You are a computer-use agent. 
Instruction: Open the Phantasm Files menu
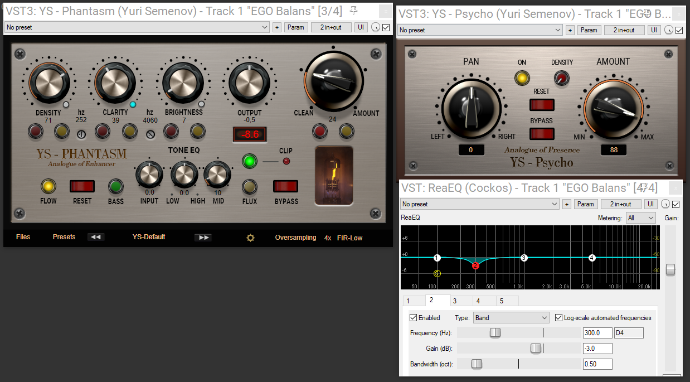tap(23, 237)
